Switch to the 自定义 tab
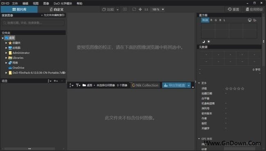This screenshot has height=151, width=266. 56,9
